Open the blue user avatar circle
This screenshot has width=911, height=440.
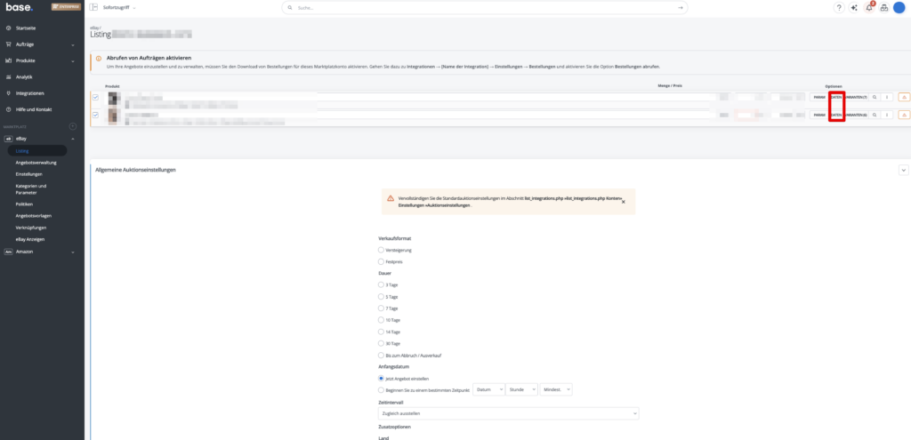(x=899, y=7)
